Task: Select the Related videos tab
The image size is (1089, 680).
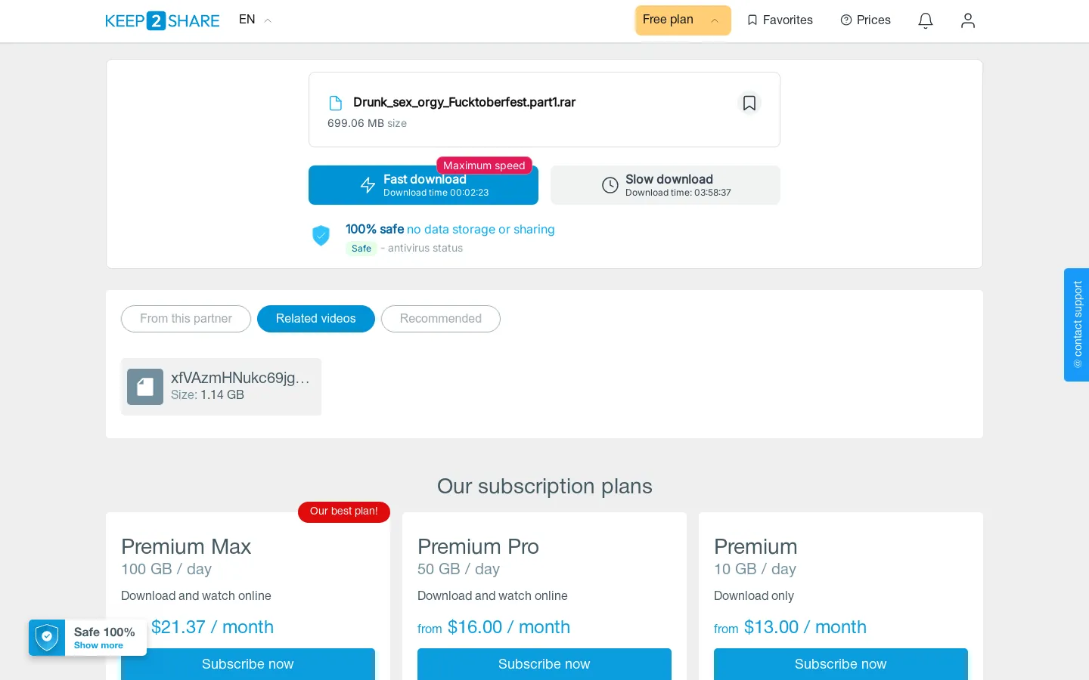Action: coord(316,319)
